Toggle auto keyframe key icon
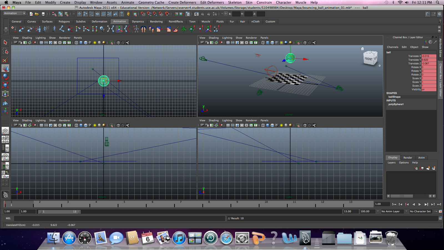Image resolution: width=444 pixels, height=250 pixels. pos(435,211)
